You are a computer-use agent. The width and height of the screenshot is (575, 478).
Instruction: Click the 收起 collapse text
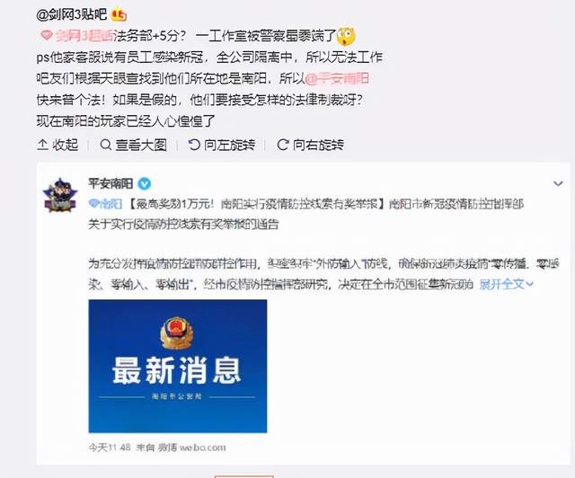click(66, 145)
